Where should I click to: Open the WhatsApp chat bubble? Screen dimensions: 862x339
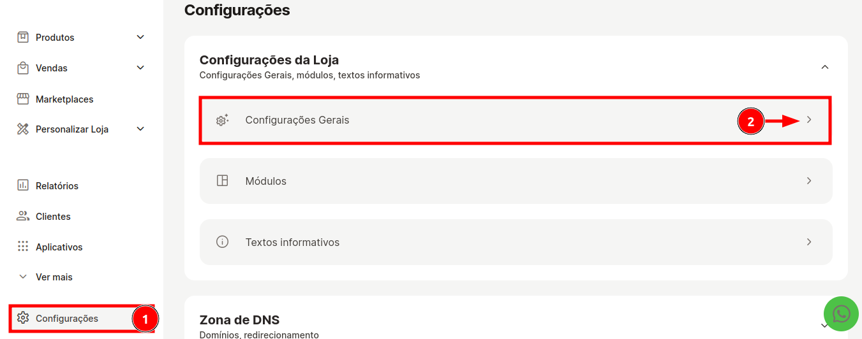(x=842, y=314)
